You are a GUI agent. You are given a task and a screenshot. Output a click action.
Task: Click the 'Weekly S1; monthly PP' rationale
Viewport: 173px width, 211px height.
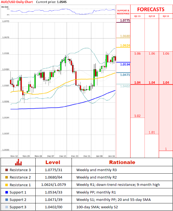[114, 200]
